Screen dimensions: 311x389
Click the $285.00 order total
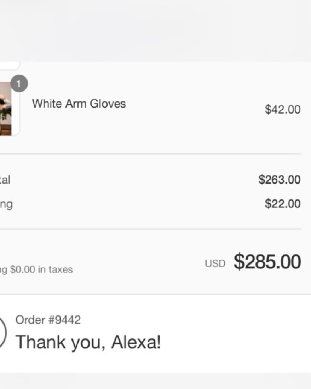point(267,262)
